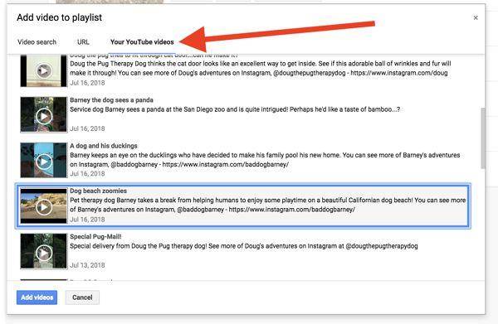Select the A dog and his ducklings title
The height and width of the screenshot is (324, 498).
(x=104, y=146)
